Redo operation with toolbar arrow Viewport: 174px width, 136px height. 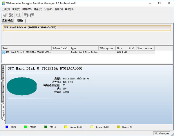(x=32, y=15)
